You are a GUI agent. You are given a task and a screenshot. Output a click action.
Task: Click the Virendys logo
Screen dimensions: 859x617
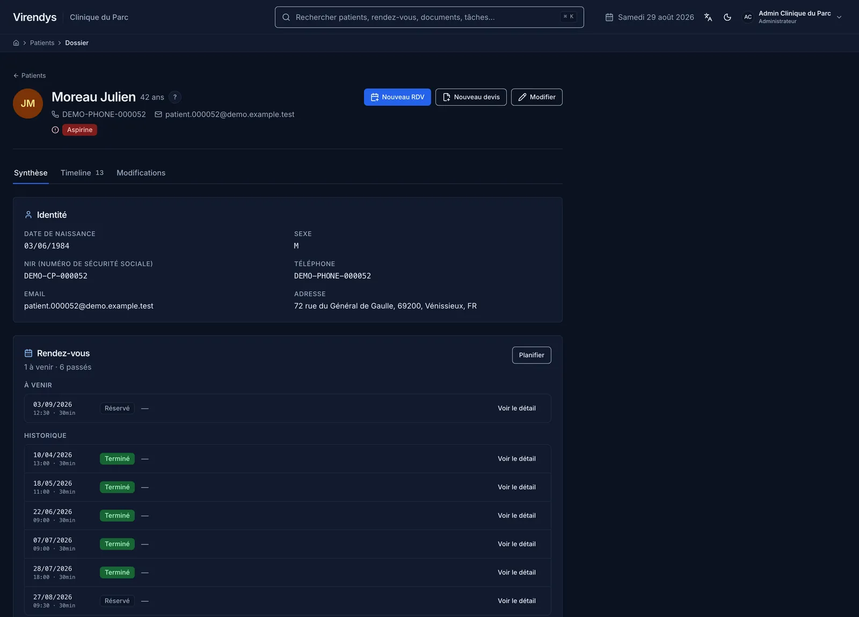coord(35,17)
